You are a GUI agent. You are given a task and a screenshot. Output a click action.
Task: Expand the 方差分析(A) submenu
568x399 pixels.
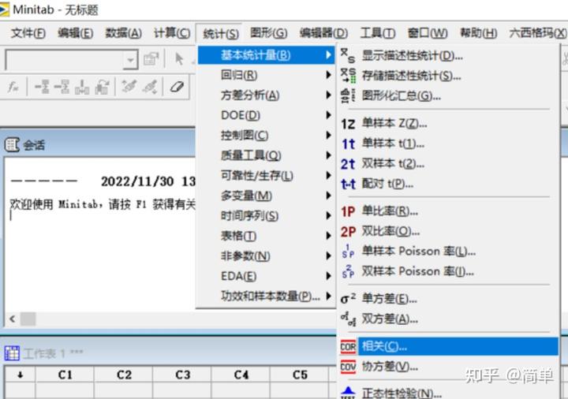click(x=267, y=95)
